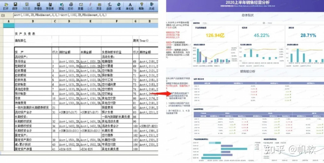Select column H header
Image resolution: width=324 pixels, height=163 pixels.
click(x=149, y=21)
